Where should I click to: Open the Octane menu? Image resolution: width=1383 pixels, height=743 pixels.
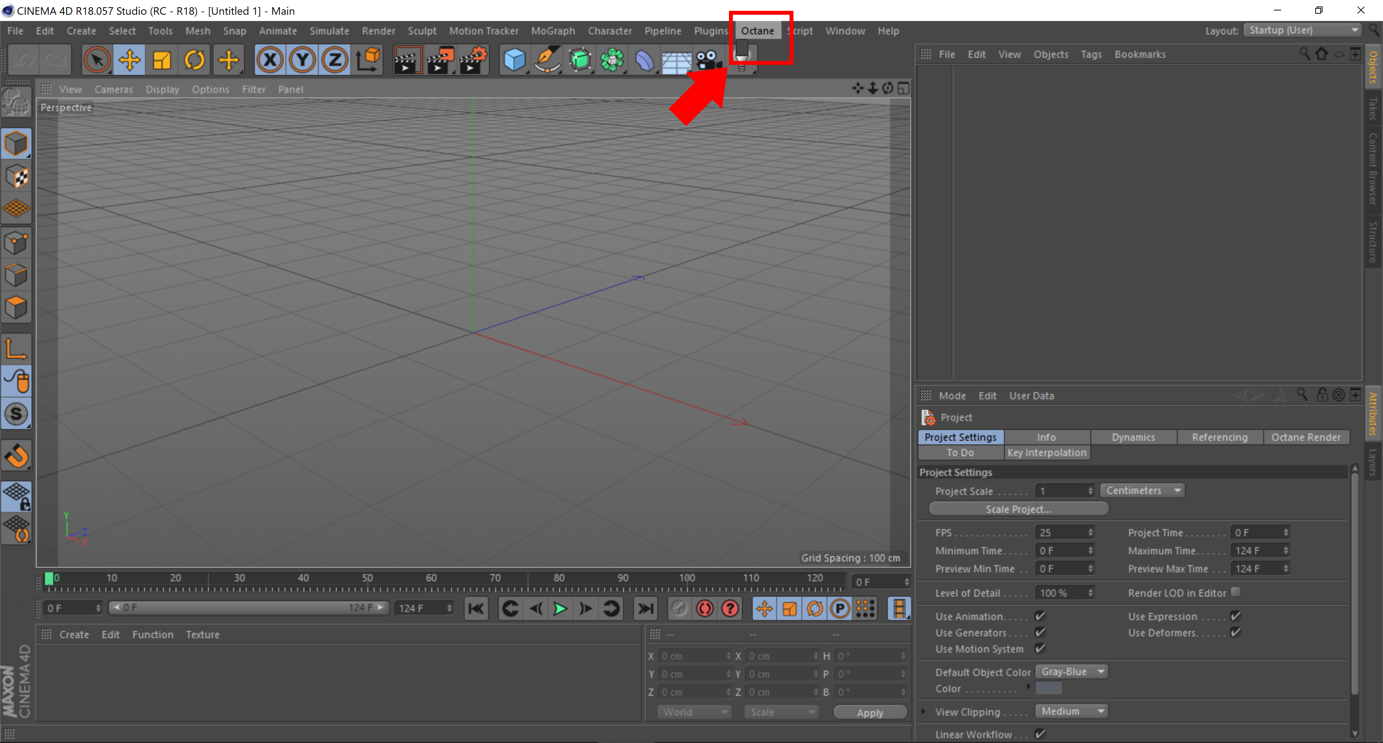[757, 31]
